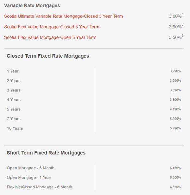Viewport: 190px width, 195px height.
Task: Click the 1 Year closed term row
Action: coord(94,71)
